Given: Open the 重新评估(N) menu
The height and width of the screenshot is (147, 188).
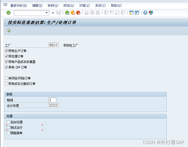Looking at the screenshot, I should (x=19, y=5).
